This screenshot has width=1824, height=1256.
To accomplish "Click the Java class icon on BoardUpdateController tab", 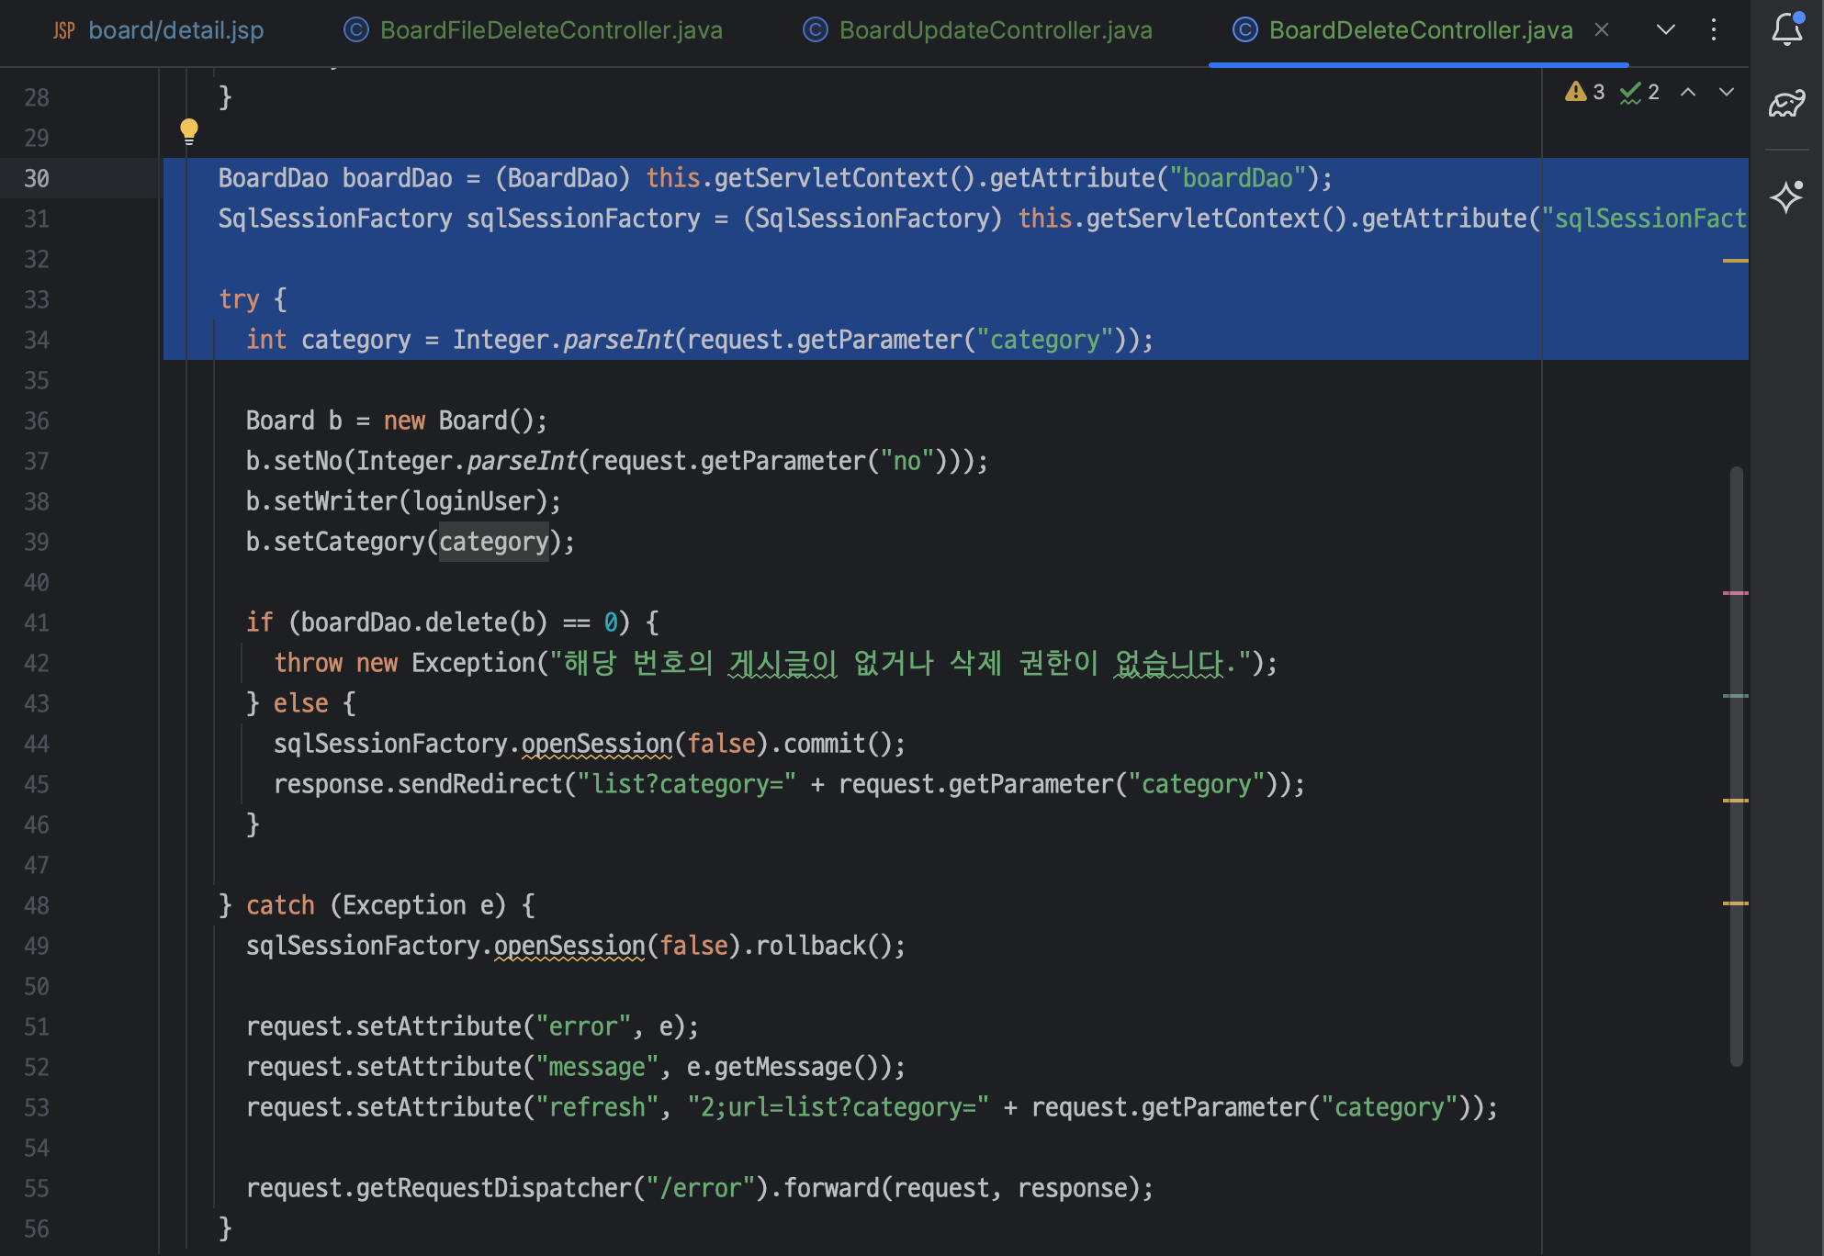I will click(815, 30).
